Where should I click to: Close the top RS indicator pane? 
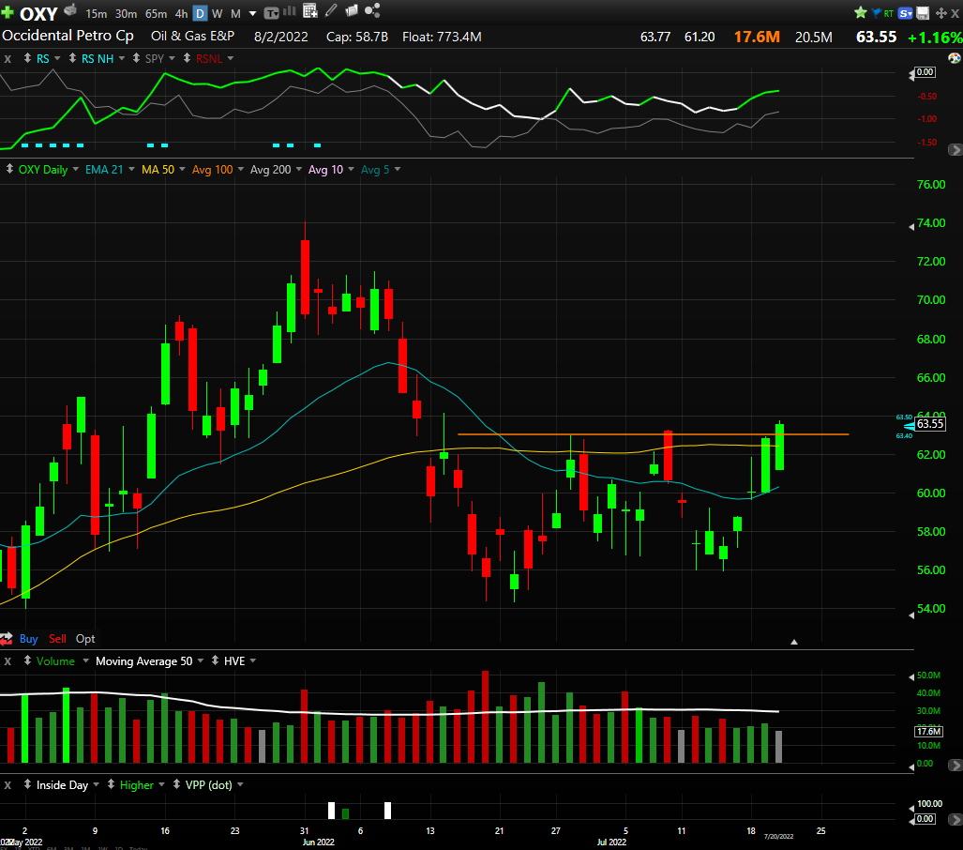click(8, 59)
